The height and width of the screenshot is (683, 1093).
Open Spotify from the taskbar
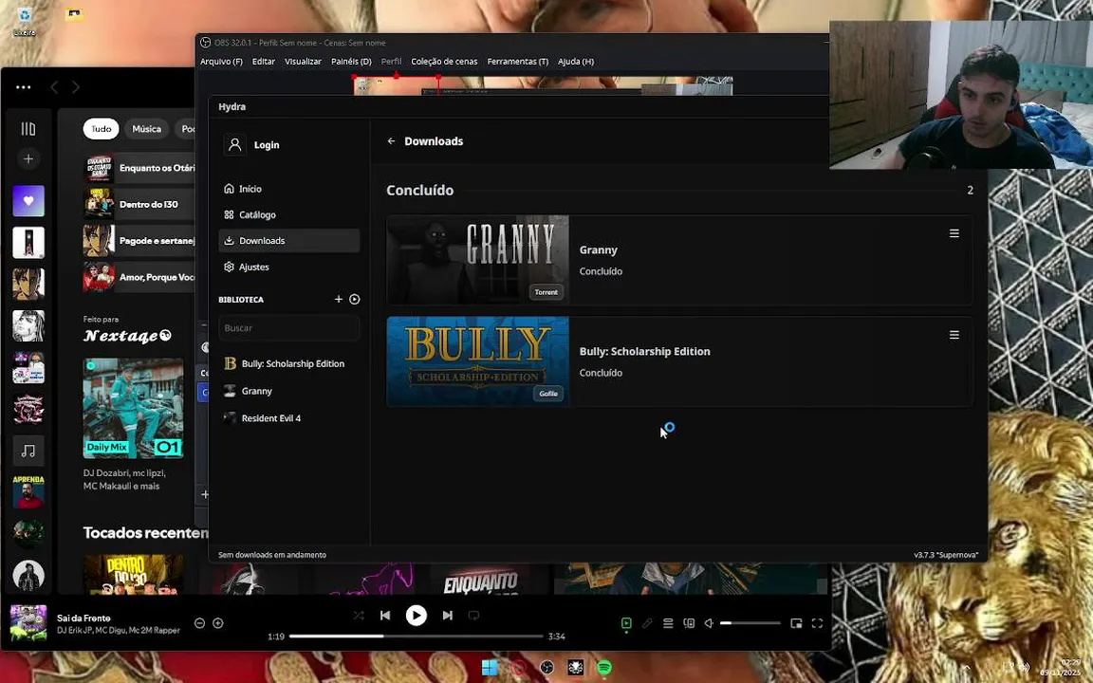[x=604, y=668]
